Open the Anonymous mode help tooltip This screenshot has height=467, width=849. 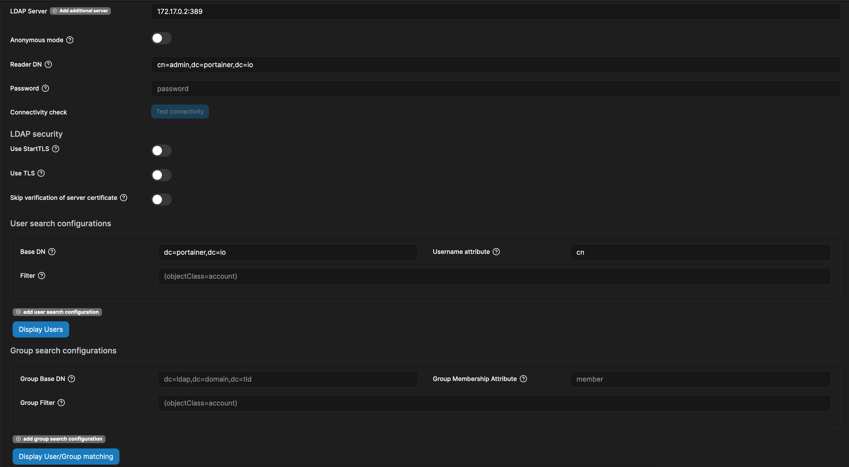tap(70, 40)
